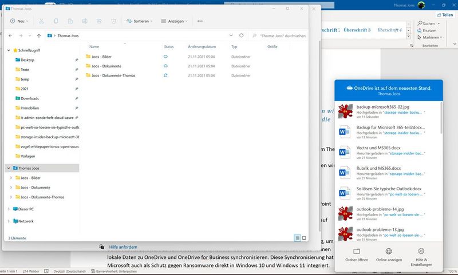Image resolution: width=458 pixels, height=275 pixels.
Task: Select Joos - Dokumente-Thomas in file list
Action: point(113,75)
